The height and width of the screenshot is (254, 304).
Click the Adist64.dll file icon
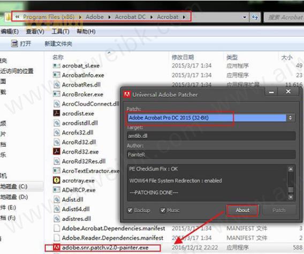tap(57, 209)
